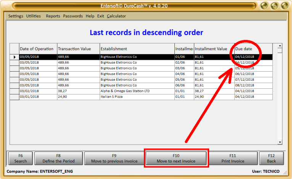
Task: Click due date 07/12/2018
Action: (x=253, y=80)
